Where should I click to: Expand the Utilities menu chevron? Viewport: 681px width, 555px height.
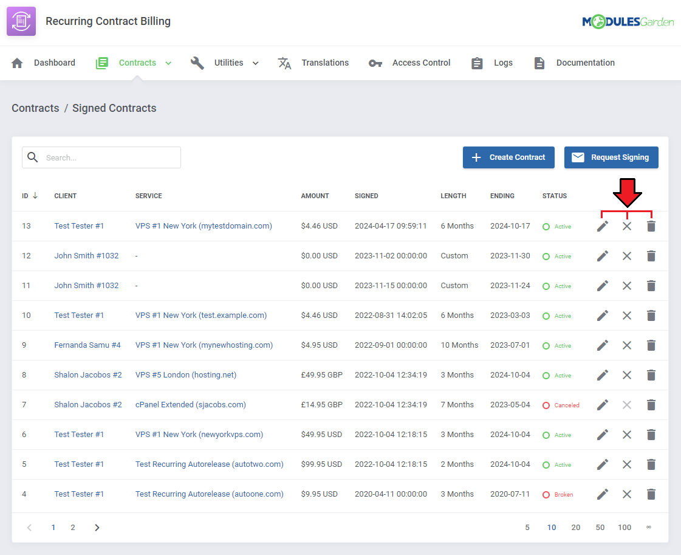click(255, 63)
